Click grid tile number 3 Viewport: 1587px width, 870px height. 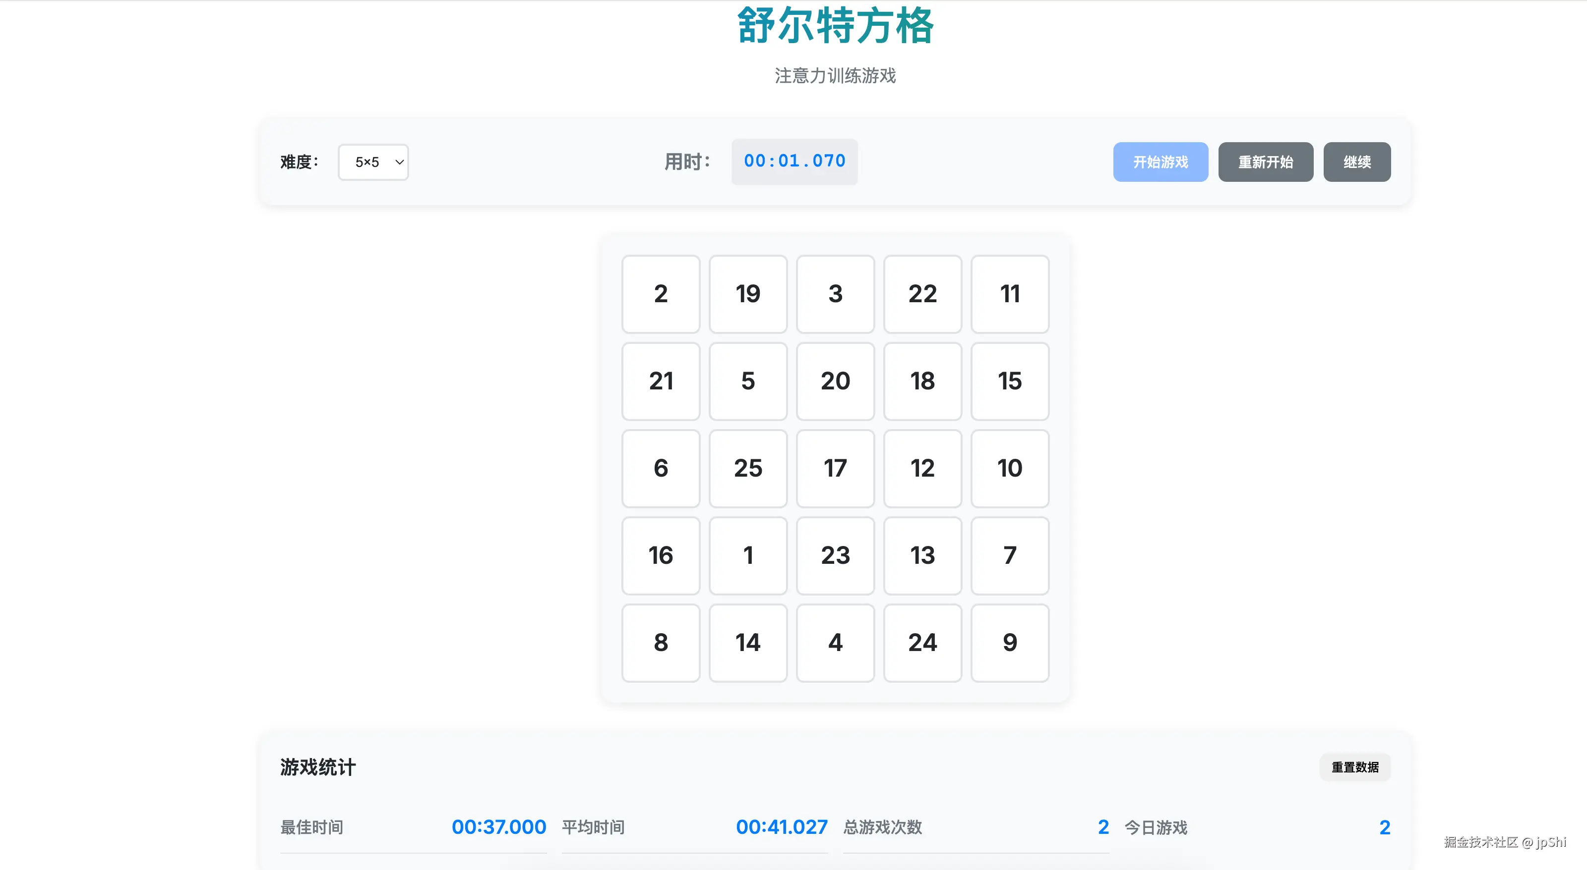click(835, 294)
